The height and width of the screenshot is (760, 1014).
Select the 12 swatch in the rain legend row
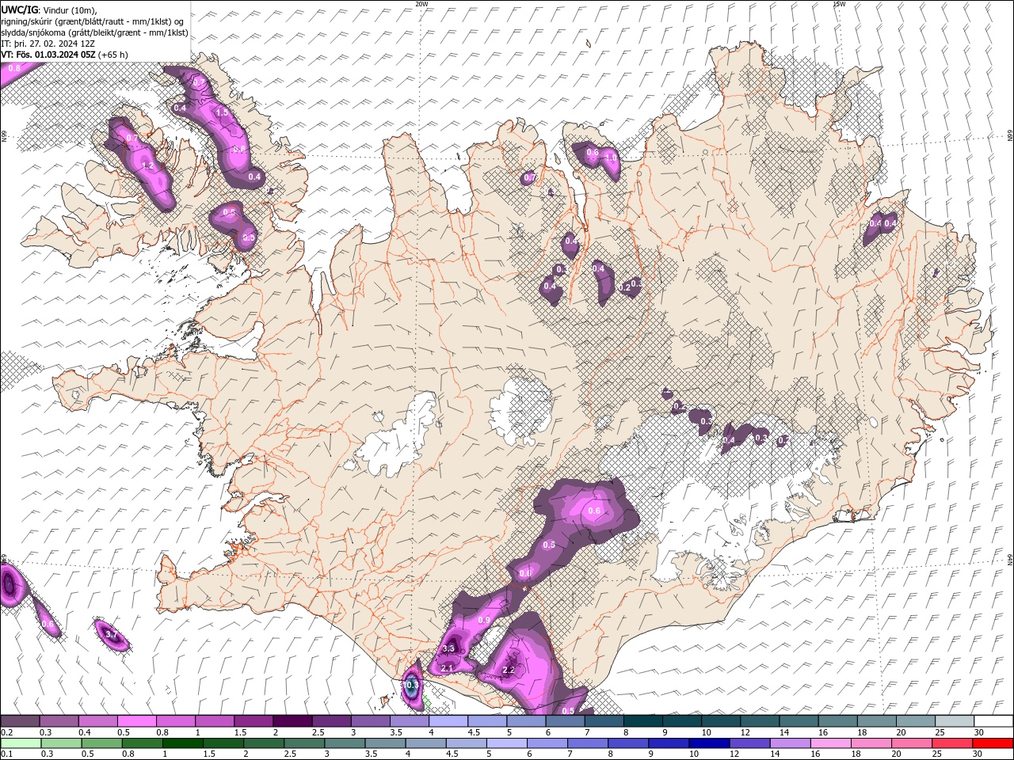click(x=749, y=743)
